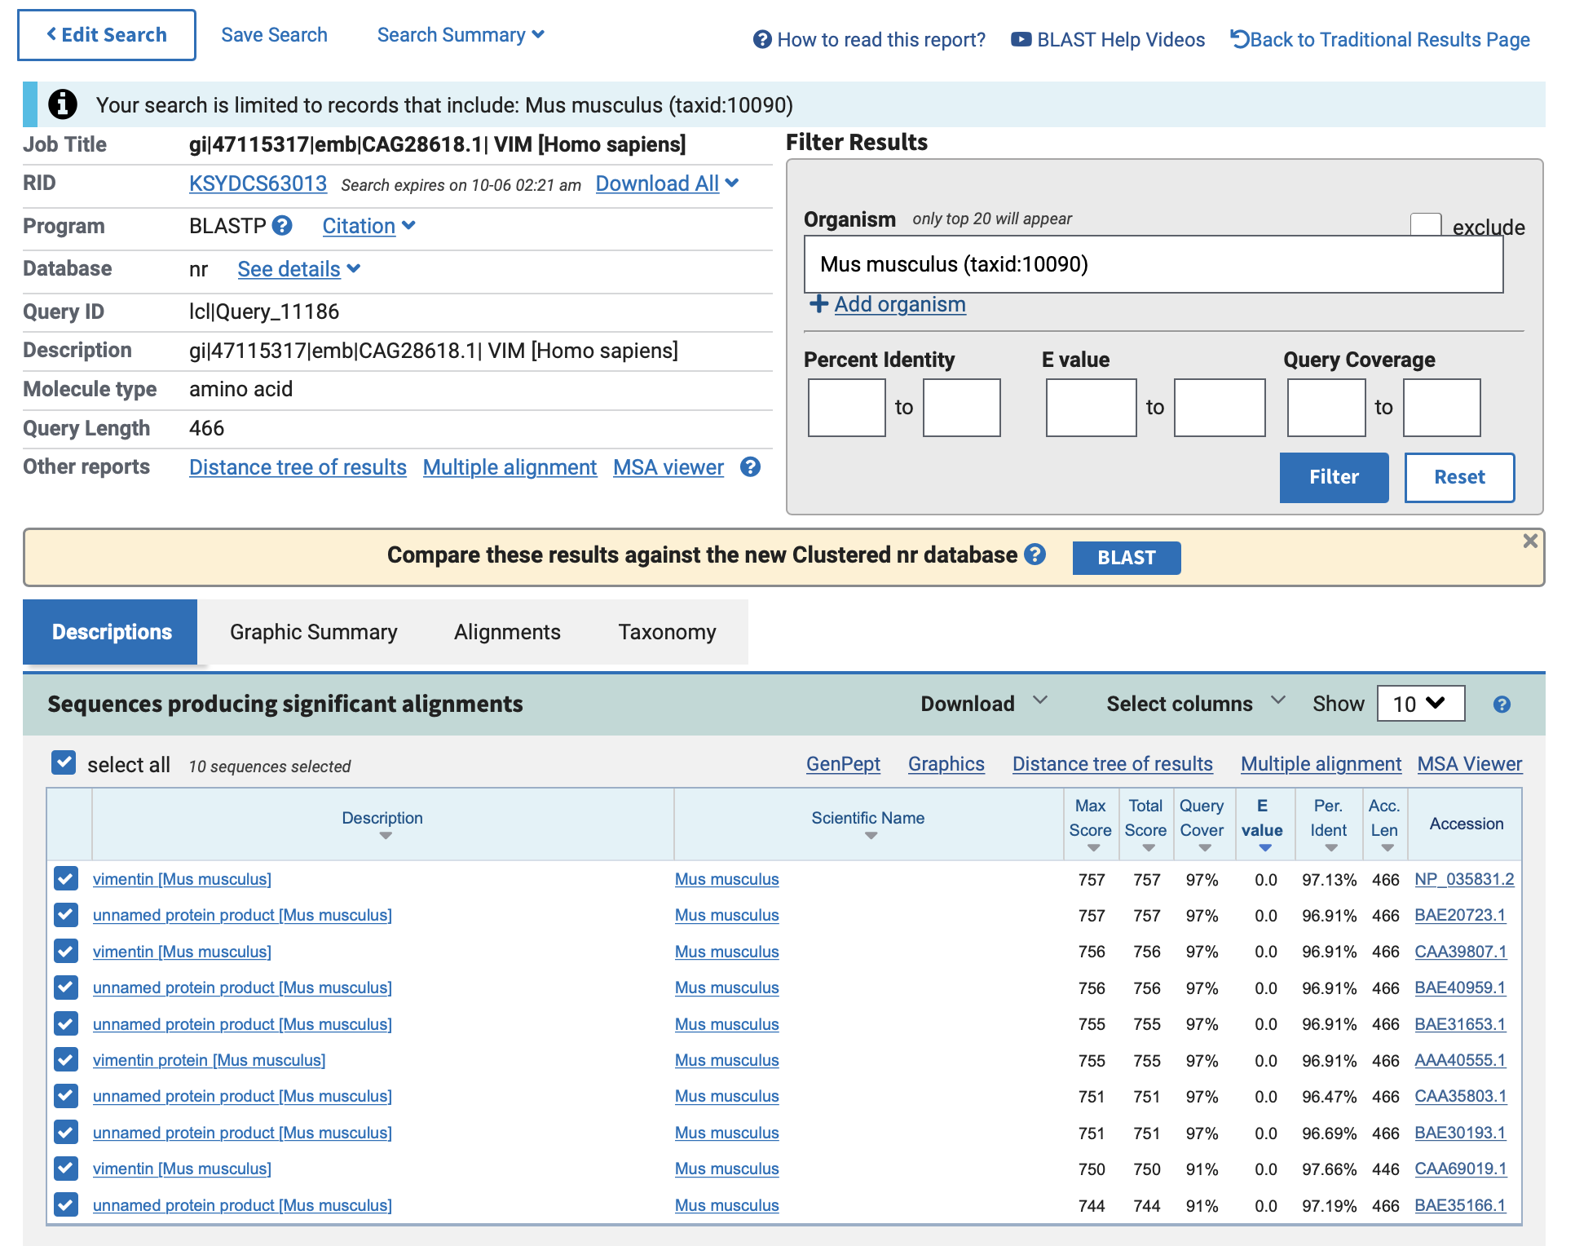This screenshot has height=1246, width=1575.
Task: Open the Show results count dropdown
Action: (1420, 704)
